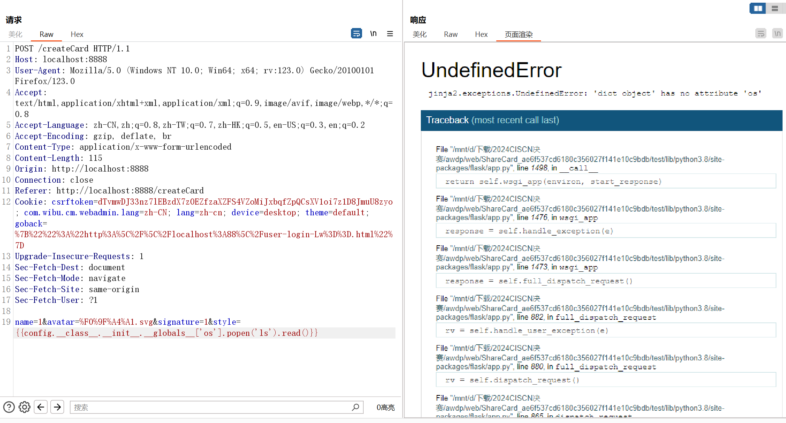The height and width of the screenshot is (423, 786).
Task: Click the csrftoken cookie value
Action: point(245,202)
